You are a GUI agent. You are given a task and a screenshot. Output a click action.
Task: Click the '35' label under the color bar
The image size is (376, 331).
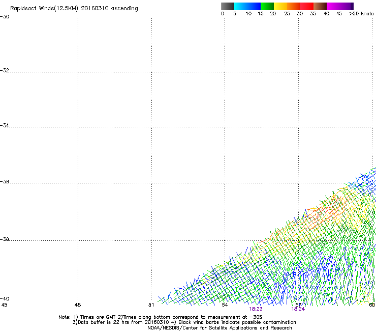click(313, 14)
